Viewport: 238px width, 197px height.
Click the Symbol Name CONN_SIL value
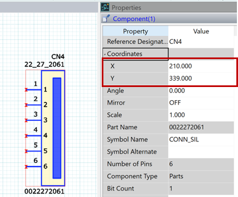click(x=201, y=140)
